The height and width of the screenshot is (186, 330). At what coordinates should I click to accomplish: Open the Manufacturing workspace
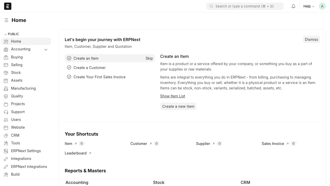pos(26,88)
